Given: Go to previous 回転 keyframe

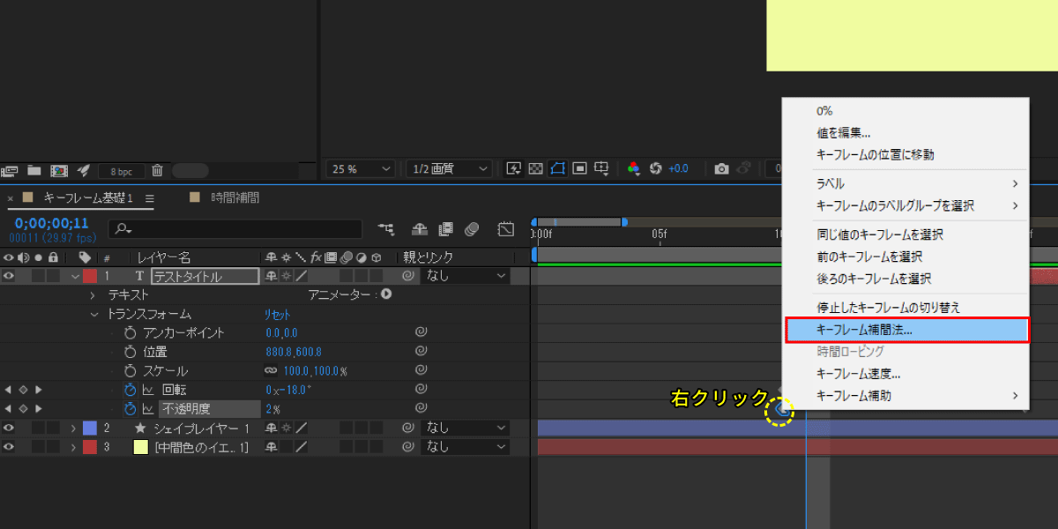Looking at the screenshot, I should 9,389.
